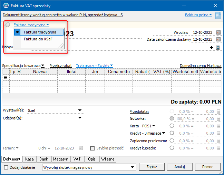Open calculator icon in Gotówka row
The width and height of the screenshot is (224, 175).
click(218, 119)
